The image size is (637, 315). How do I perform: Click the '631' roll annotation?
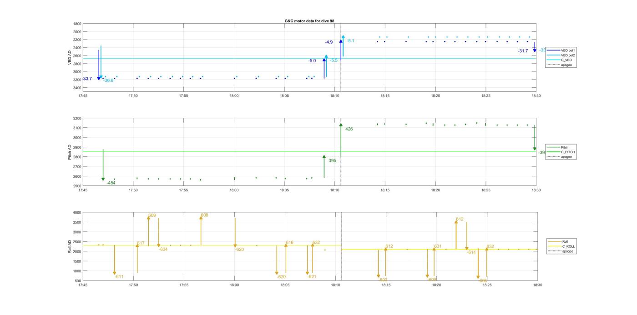pos(438,246)
